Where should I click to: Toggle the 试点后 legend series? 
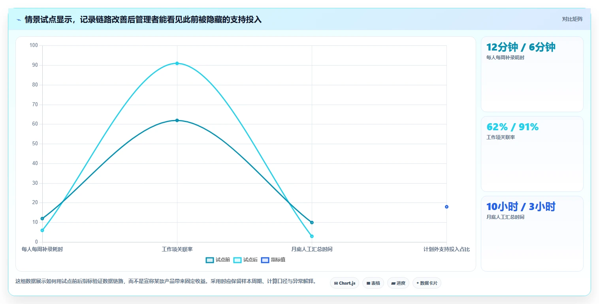(245, 260)
